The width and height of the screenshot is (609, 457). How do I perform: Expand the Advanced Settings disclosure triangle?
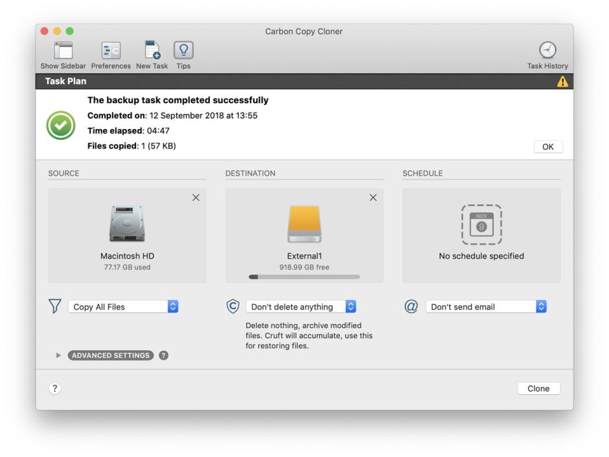tap(58, 355)
